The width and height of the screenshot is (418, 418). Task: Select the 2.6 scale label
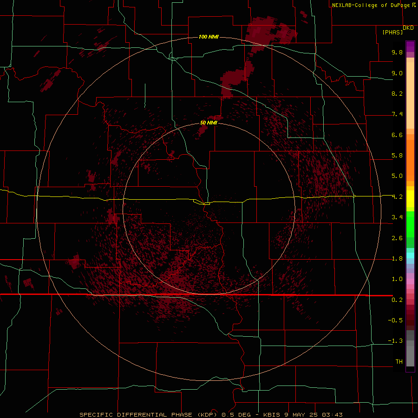pyautogui.click(x=397, y=238)
